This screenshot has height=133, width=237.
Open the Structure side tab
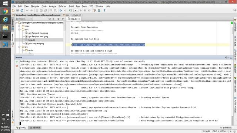(13, 40)
